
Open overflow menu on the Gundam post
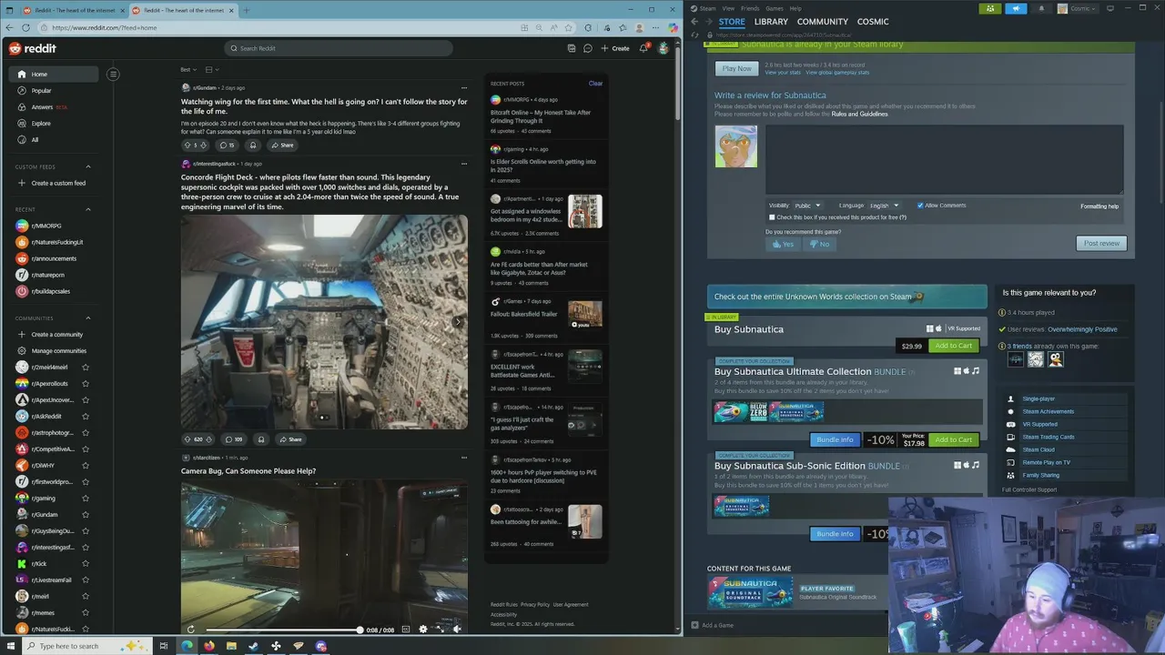coord(463,87)
